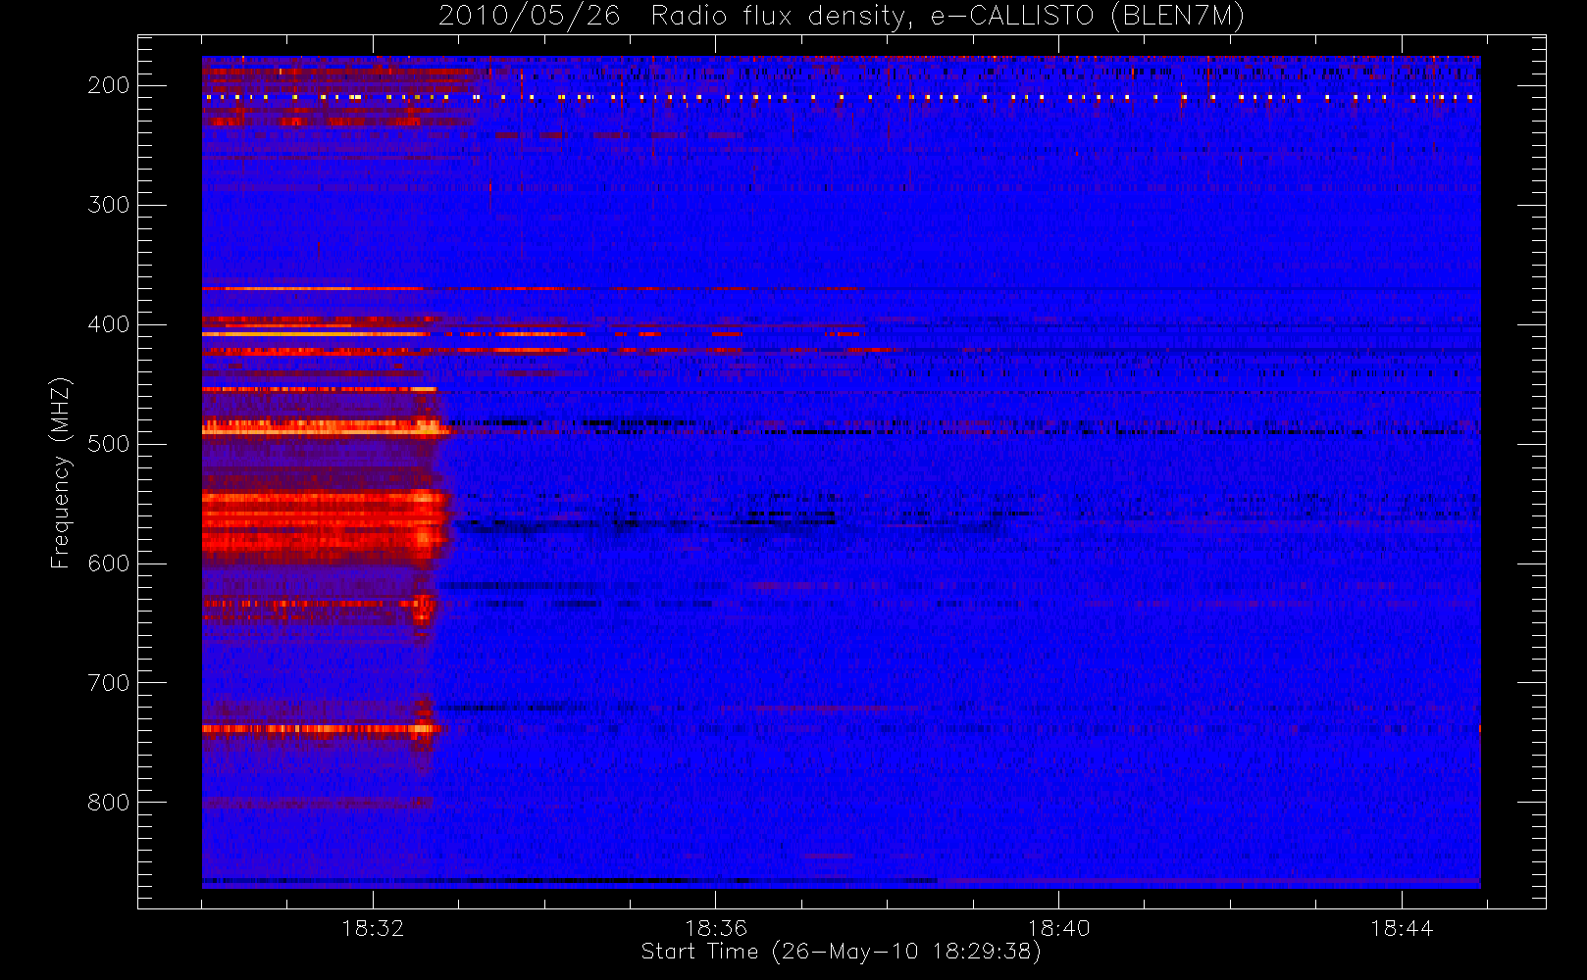Click the 18:32 time tick label
The width and height of the screenshot is (1587, 980).
373,928
